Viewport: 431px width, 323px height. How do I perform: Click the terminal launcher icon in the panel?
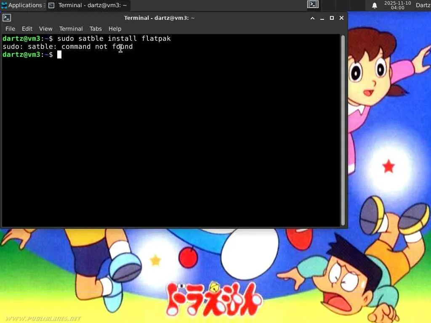click(313, 5)
